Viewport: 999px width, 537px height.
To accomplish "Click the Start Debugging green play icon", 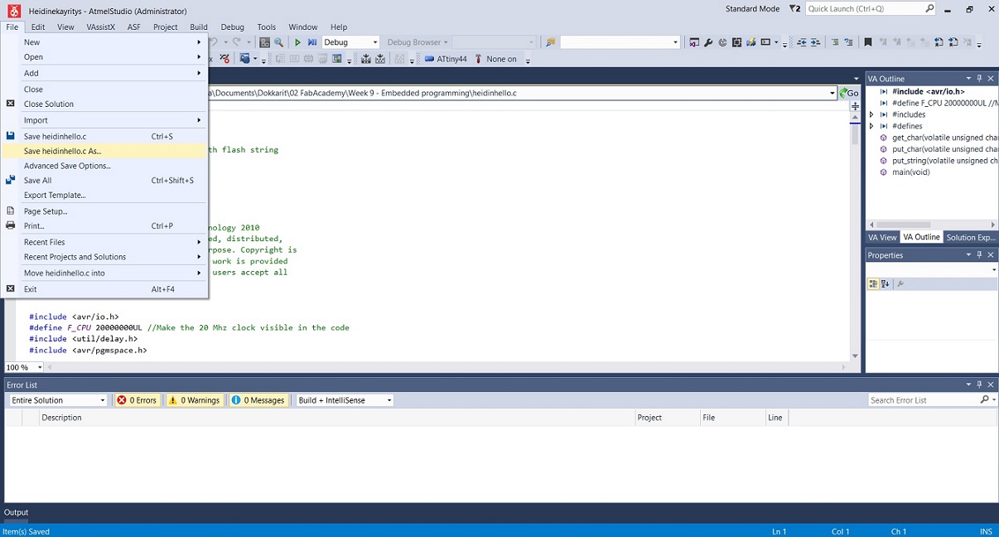I will coord(297,41).
